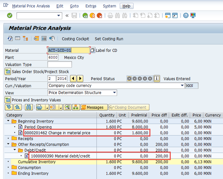223x179 pixels.
Task: Open the command field dropdown arrow
Action: 58,15
